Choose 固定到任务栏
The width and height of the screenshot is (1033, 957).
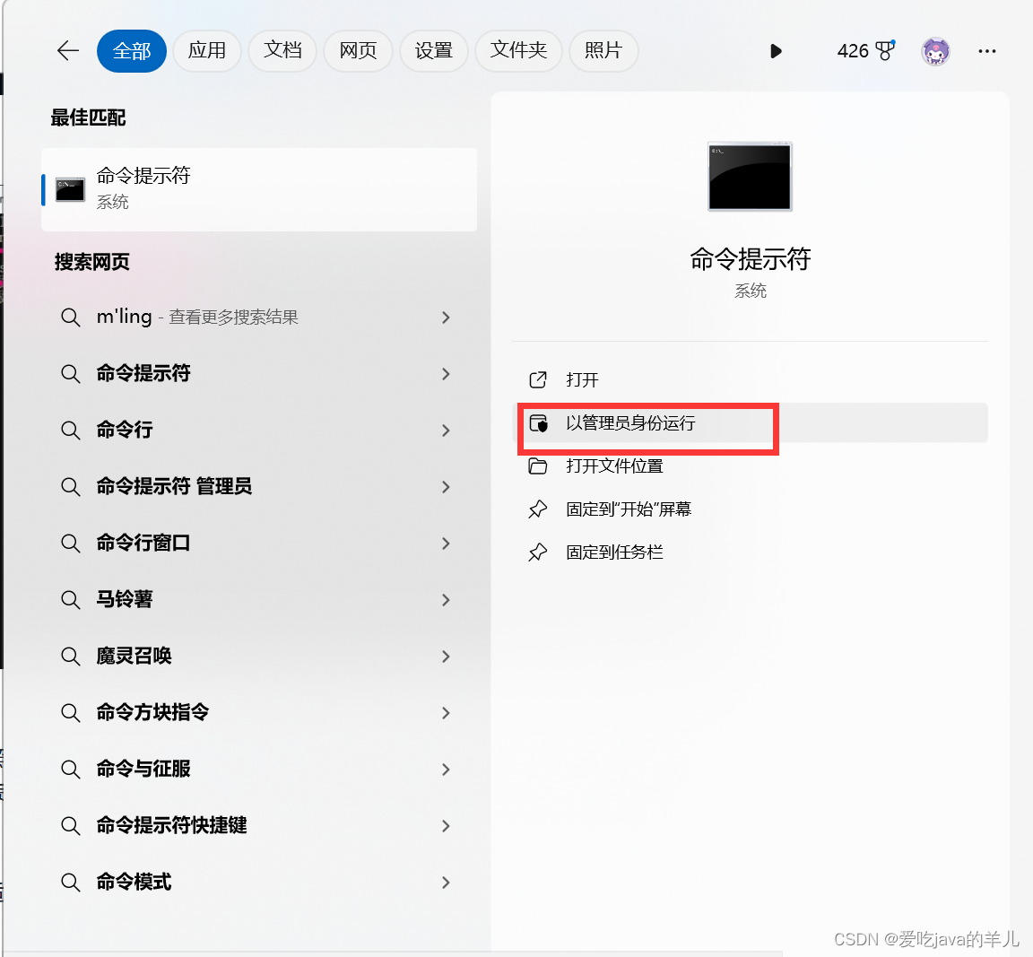click(x=750, y=552)
